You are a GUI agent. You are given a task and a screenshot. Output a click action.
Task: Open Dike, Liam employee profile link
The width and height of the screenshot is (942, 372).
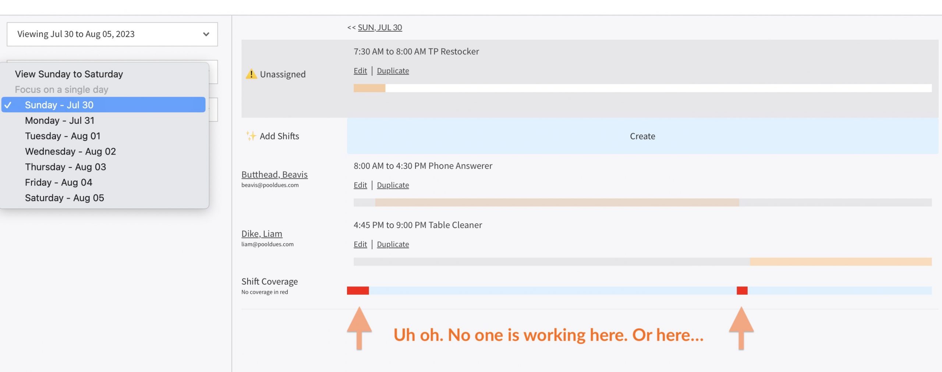pos(262,234)
